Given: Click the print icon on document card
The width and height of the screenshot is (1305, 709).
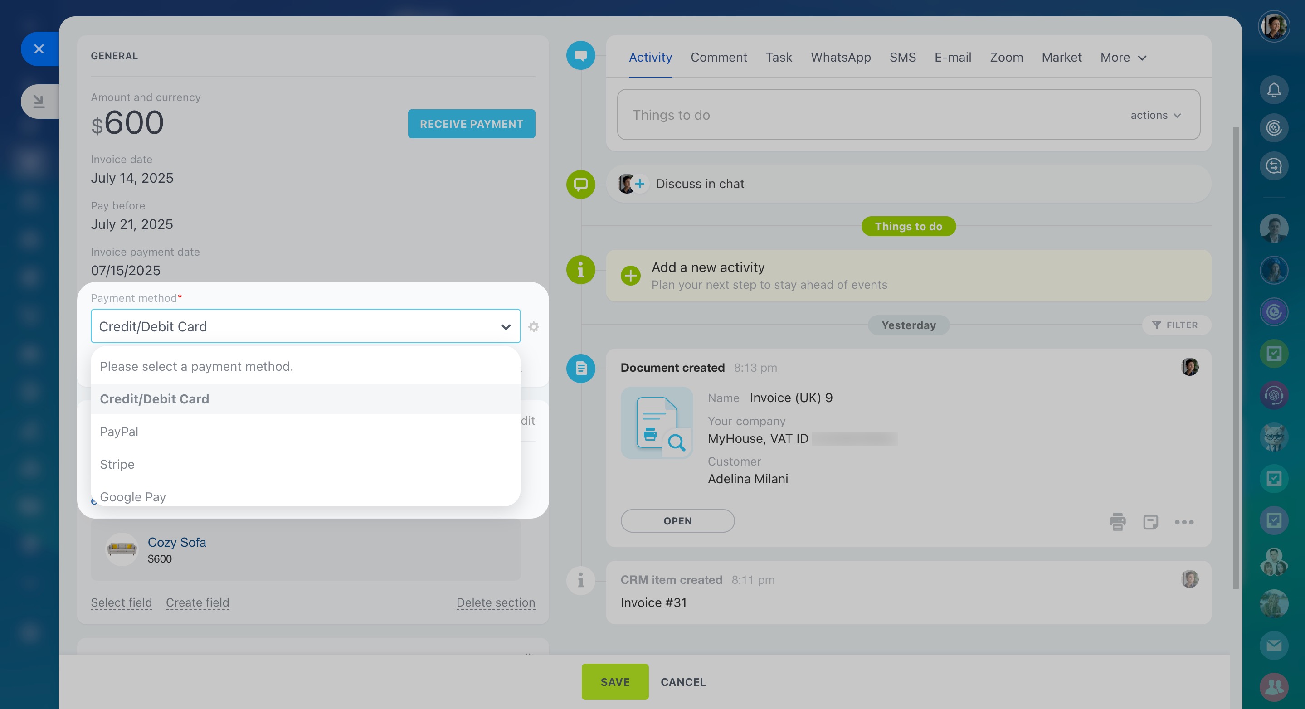Looking at the screenshot, I should pos(1117,522).
